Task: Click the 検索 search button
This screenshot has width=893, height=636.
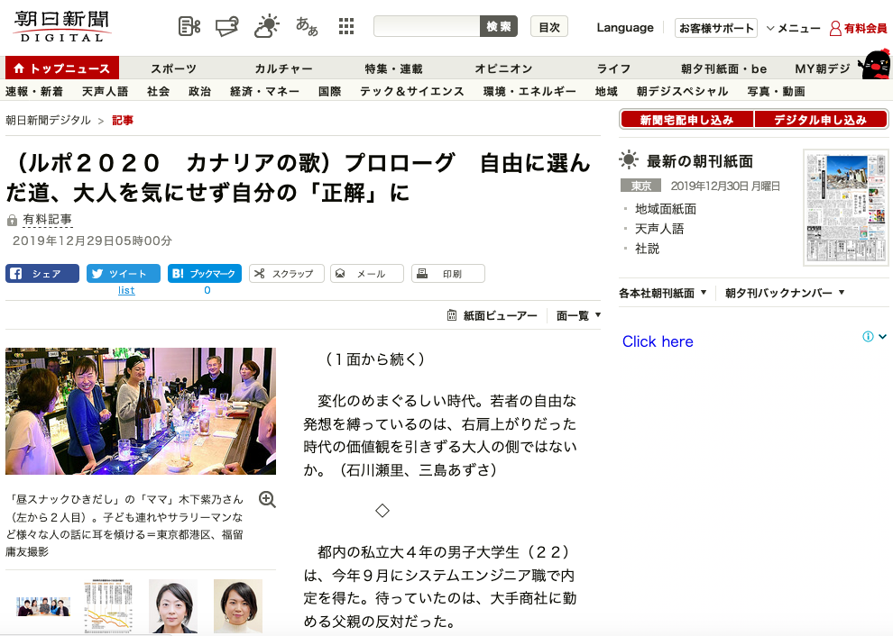Action: click(499, 27)
